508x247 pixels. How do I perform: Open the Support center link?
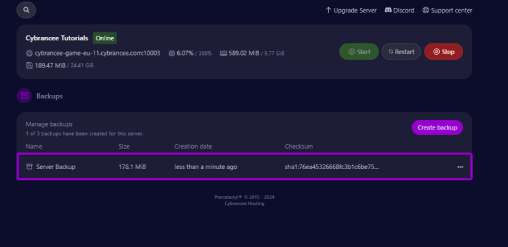[447, 11]
